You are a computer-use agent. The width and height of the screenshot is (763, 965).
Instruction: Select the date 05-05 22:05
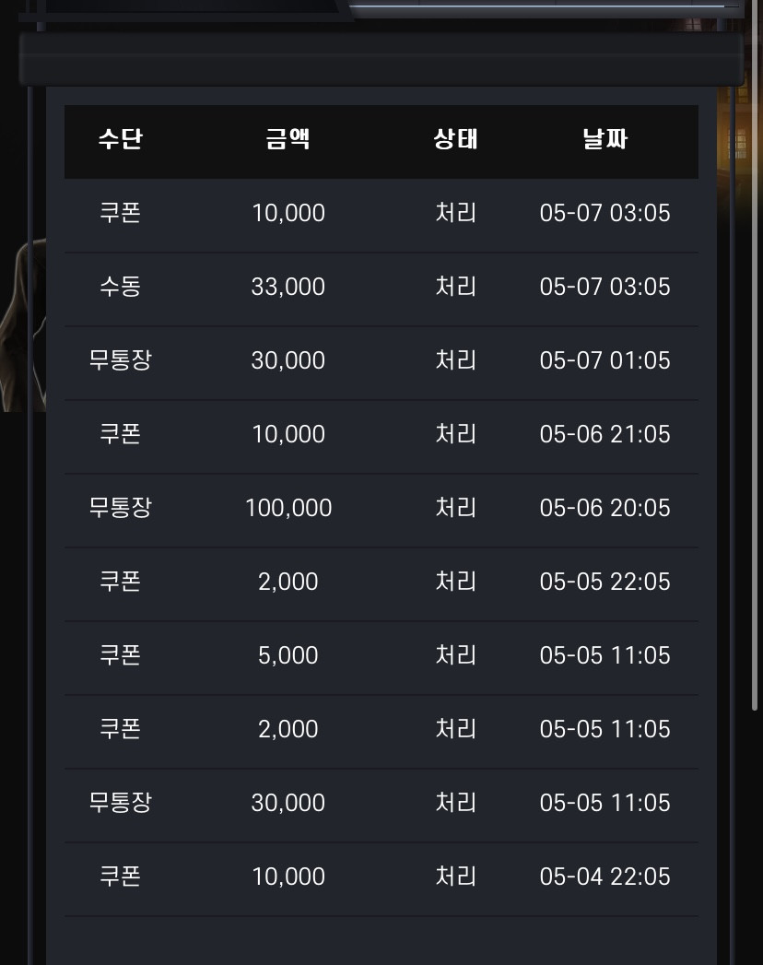point(605,582)
